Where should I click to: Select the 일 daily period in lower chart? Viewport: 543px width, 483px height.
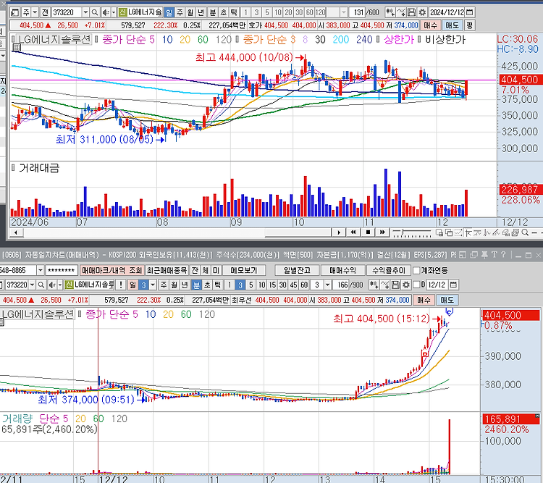pos(132,285)
